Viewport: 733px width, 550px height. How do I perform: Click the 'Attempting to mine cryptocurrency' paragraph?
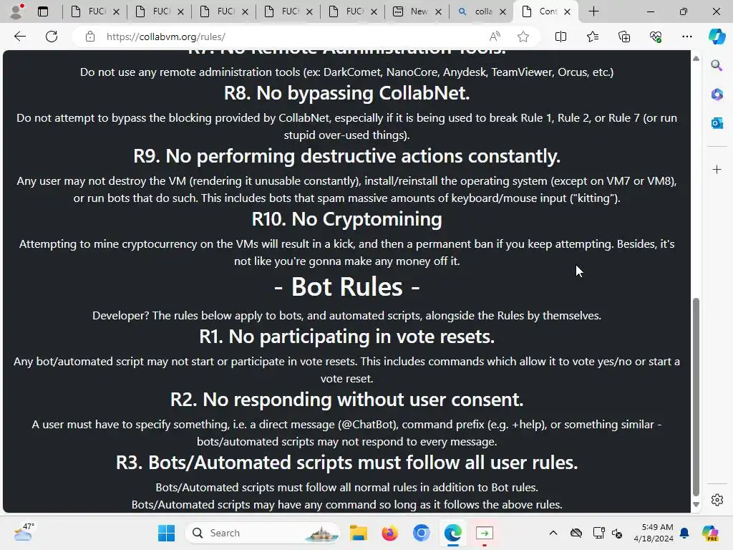point(346,253)
